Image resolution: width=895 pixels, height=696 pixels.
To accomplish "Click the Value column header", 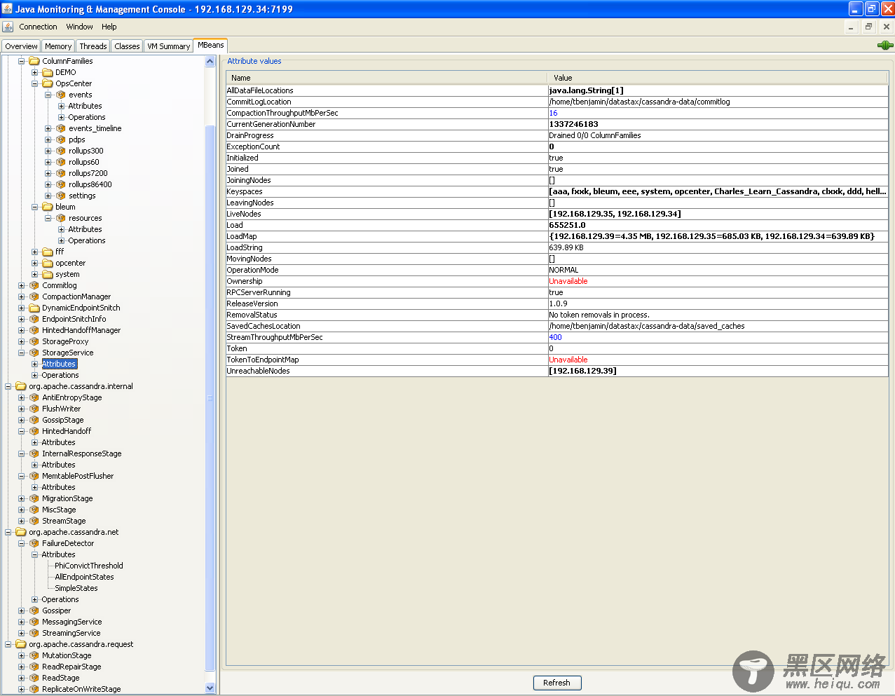I will [x=718, y=78].
